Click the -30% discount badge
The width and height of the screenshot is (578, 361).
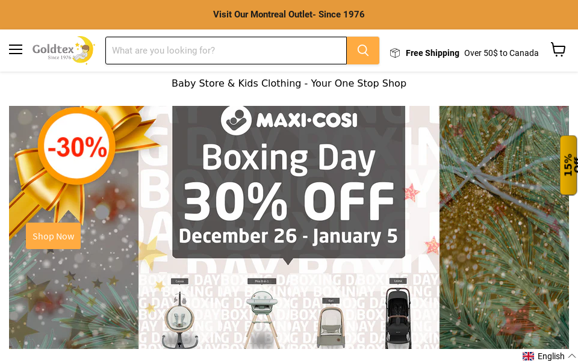tap(77, 146)
